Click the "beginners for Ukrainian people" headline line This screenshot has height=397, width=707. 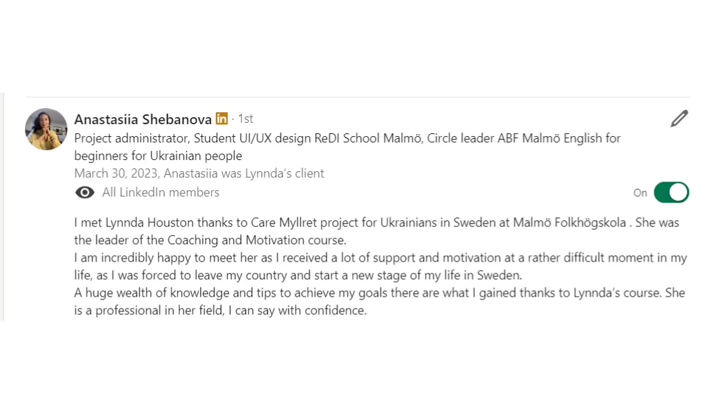coord(158,156)
